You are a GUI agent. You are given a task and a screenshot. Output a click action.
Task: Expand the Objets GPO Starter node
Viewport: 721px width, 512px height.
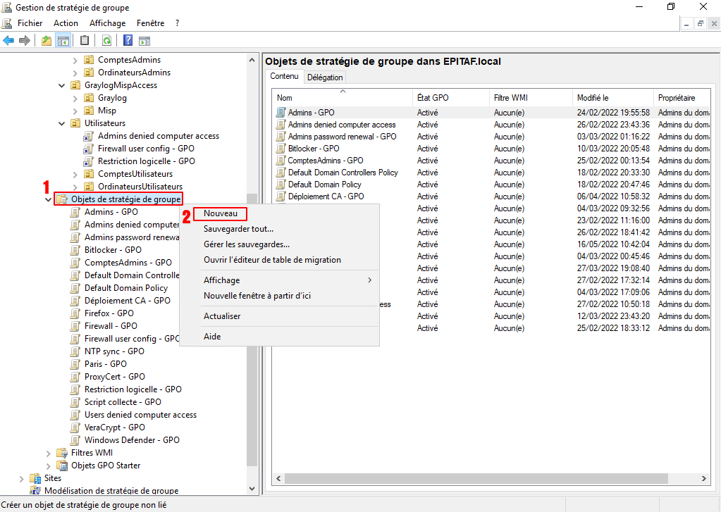48,466
